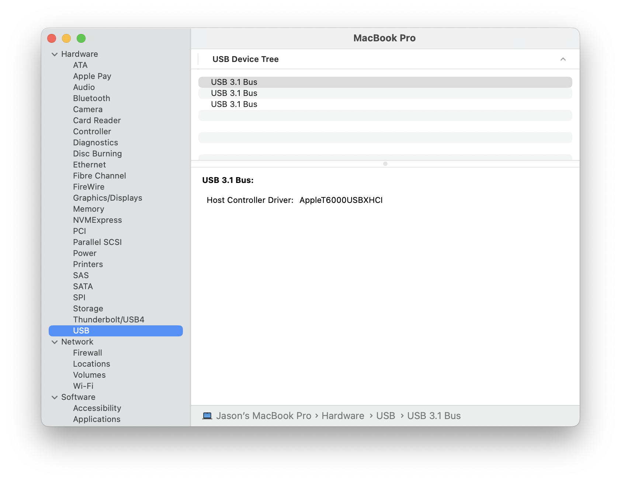Select SPI in the sidebar

point(79,298)
